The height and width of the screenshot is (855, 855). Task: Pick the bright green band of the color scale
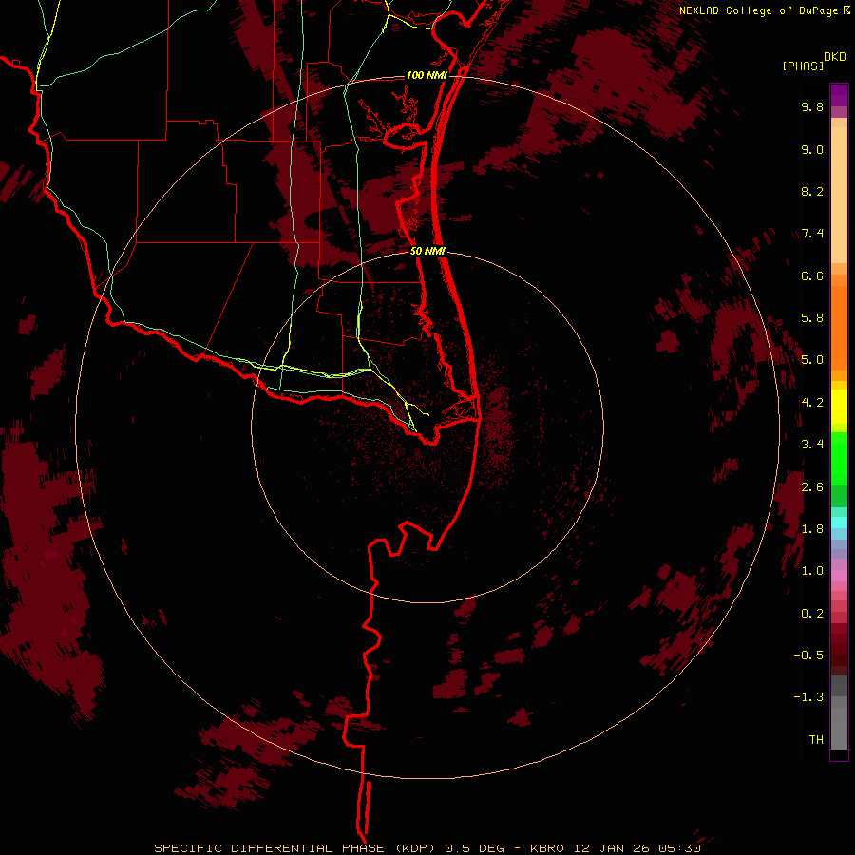(839, 459)
